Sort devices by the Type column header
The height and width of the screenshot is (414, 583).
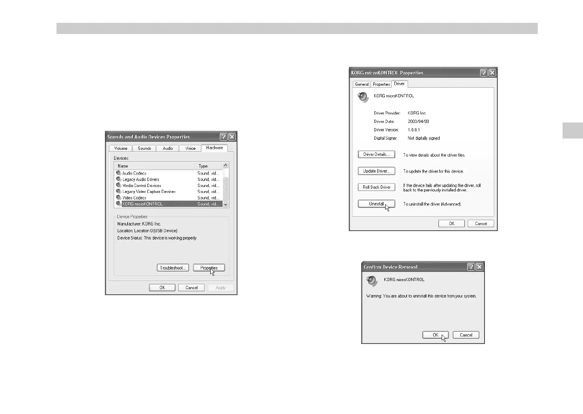click(x=209, y=166)
